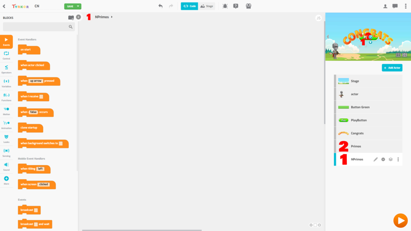Open the chat comments icon
Screen dimensions: 411x231
click(x=395, y=6)
